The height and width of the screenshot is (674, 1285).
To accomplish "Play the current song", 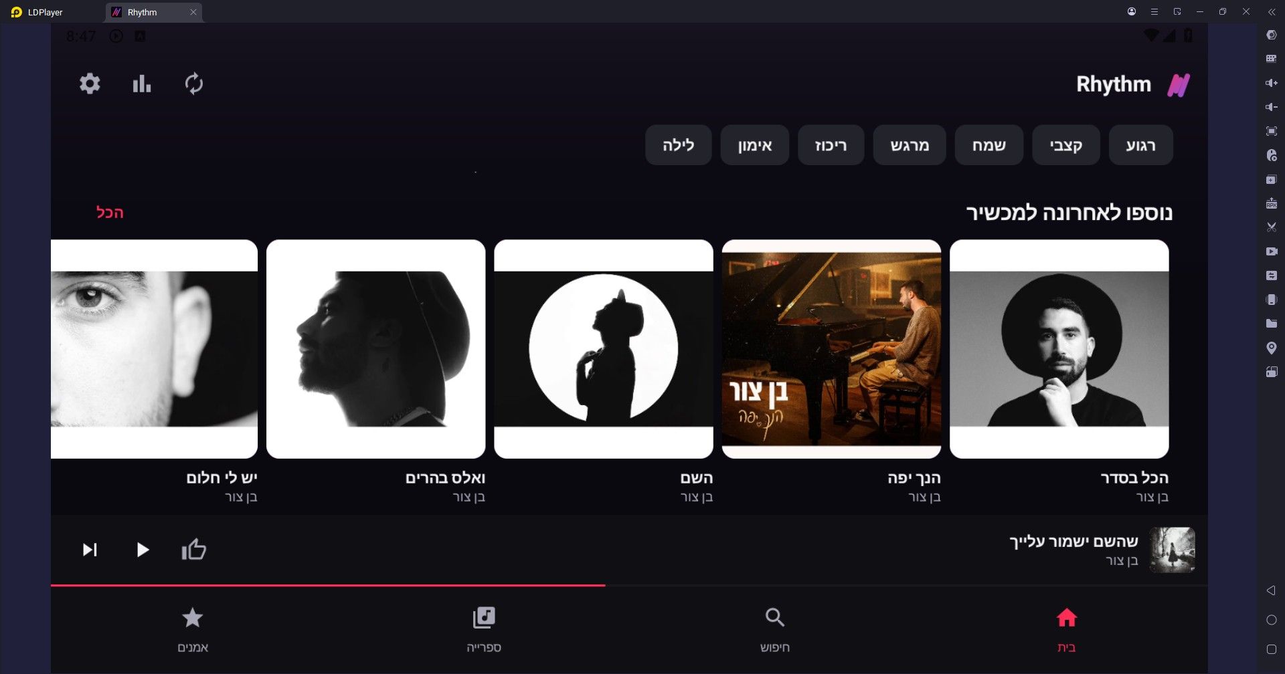I will tap(142, 550).
